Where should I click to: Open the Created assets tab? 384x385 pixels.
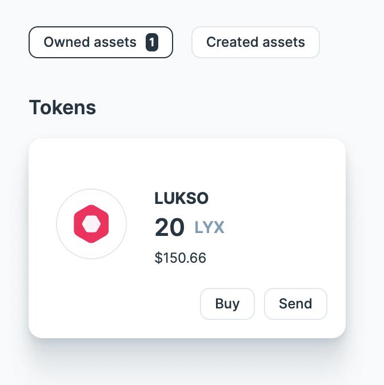255,42
